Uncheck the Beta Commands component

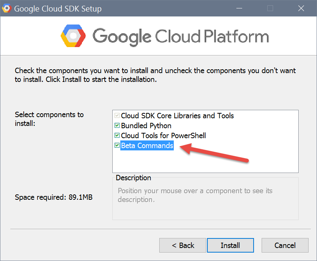pyautogui.click(x=117, y=145)
